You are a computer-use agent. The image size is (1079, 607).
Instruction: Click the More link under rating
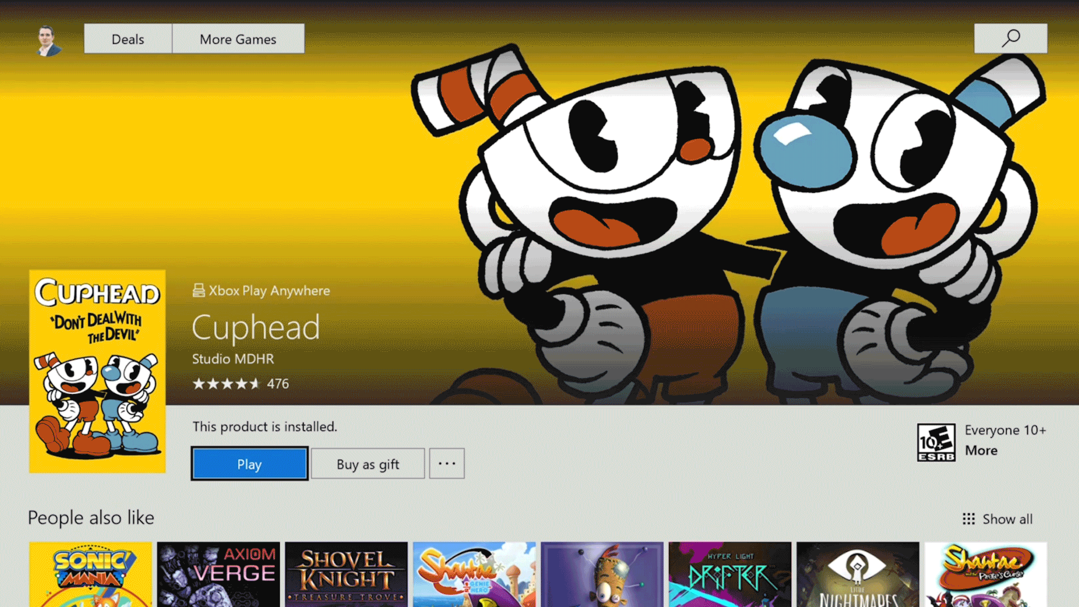click(981, 450)
